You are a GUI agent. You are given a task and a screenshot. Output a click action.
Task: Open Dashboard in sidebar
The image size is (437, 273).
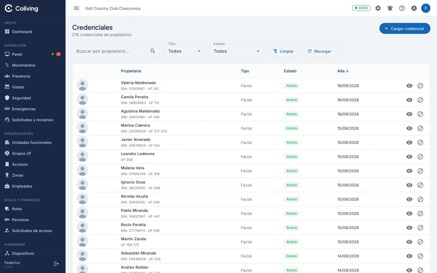pyautogui.click(x=33, y=32)
